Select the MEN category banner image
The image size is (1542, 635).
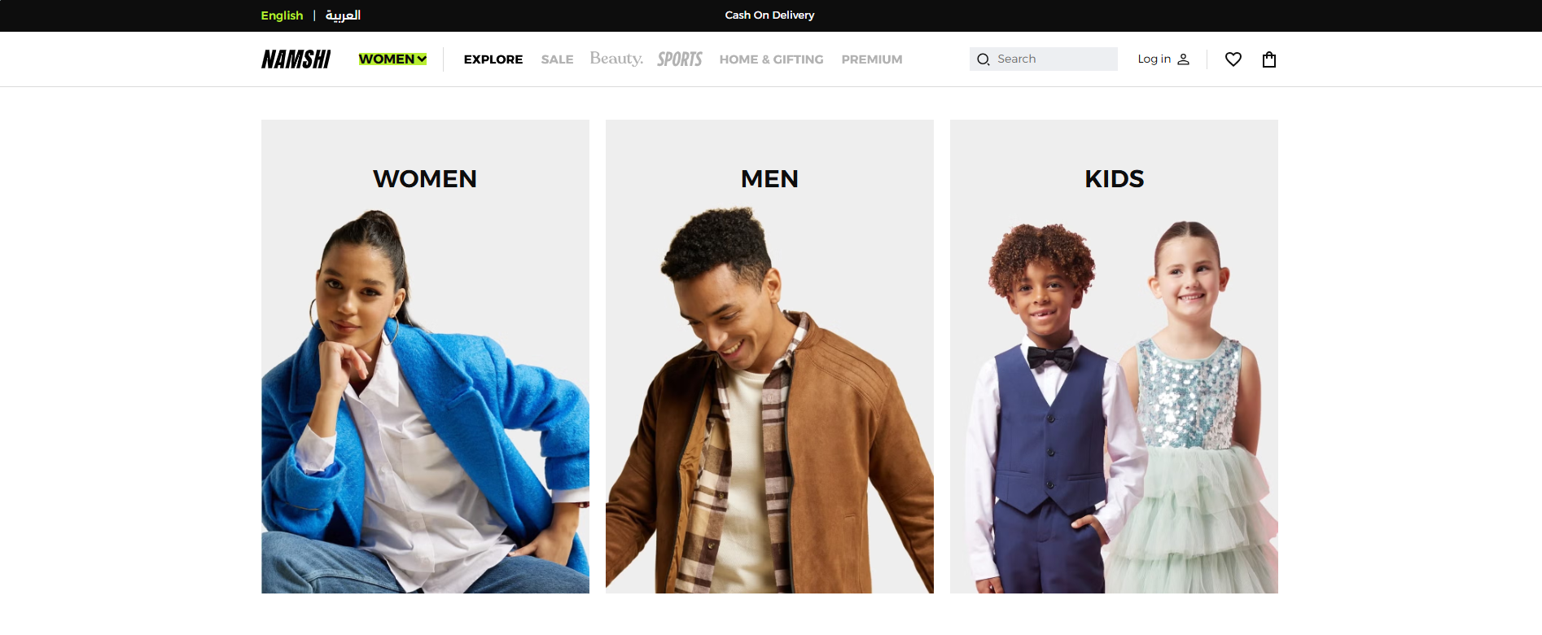tap(769, 357)
